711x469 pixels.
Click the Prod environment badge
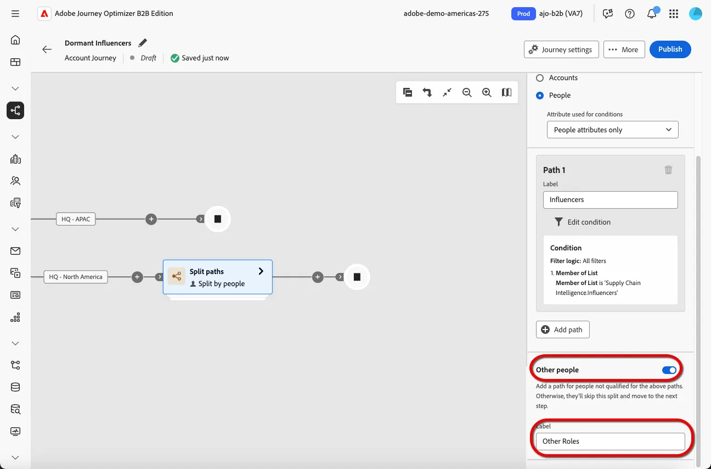tap(524, 14)
